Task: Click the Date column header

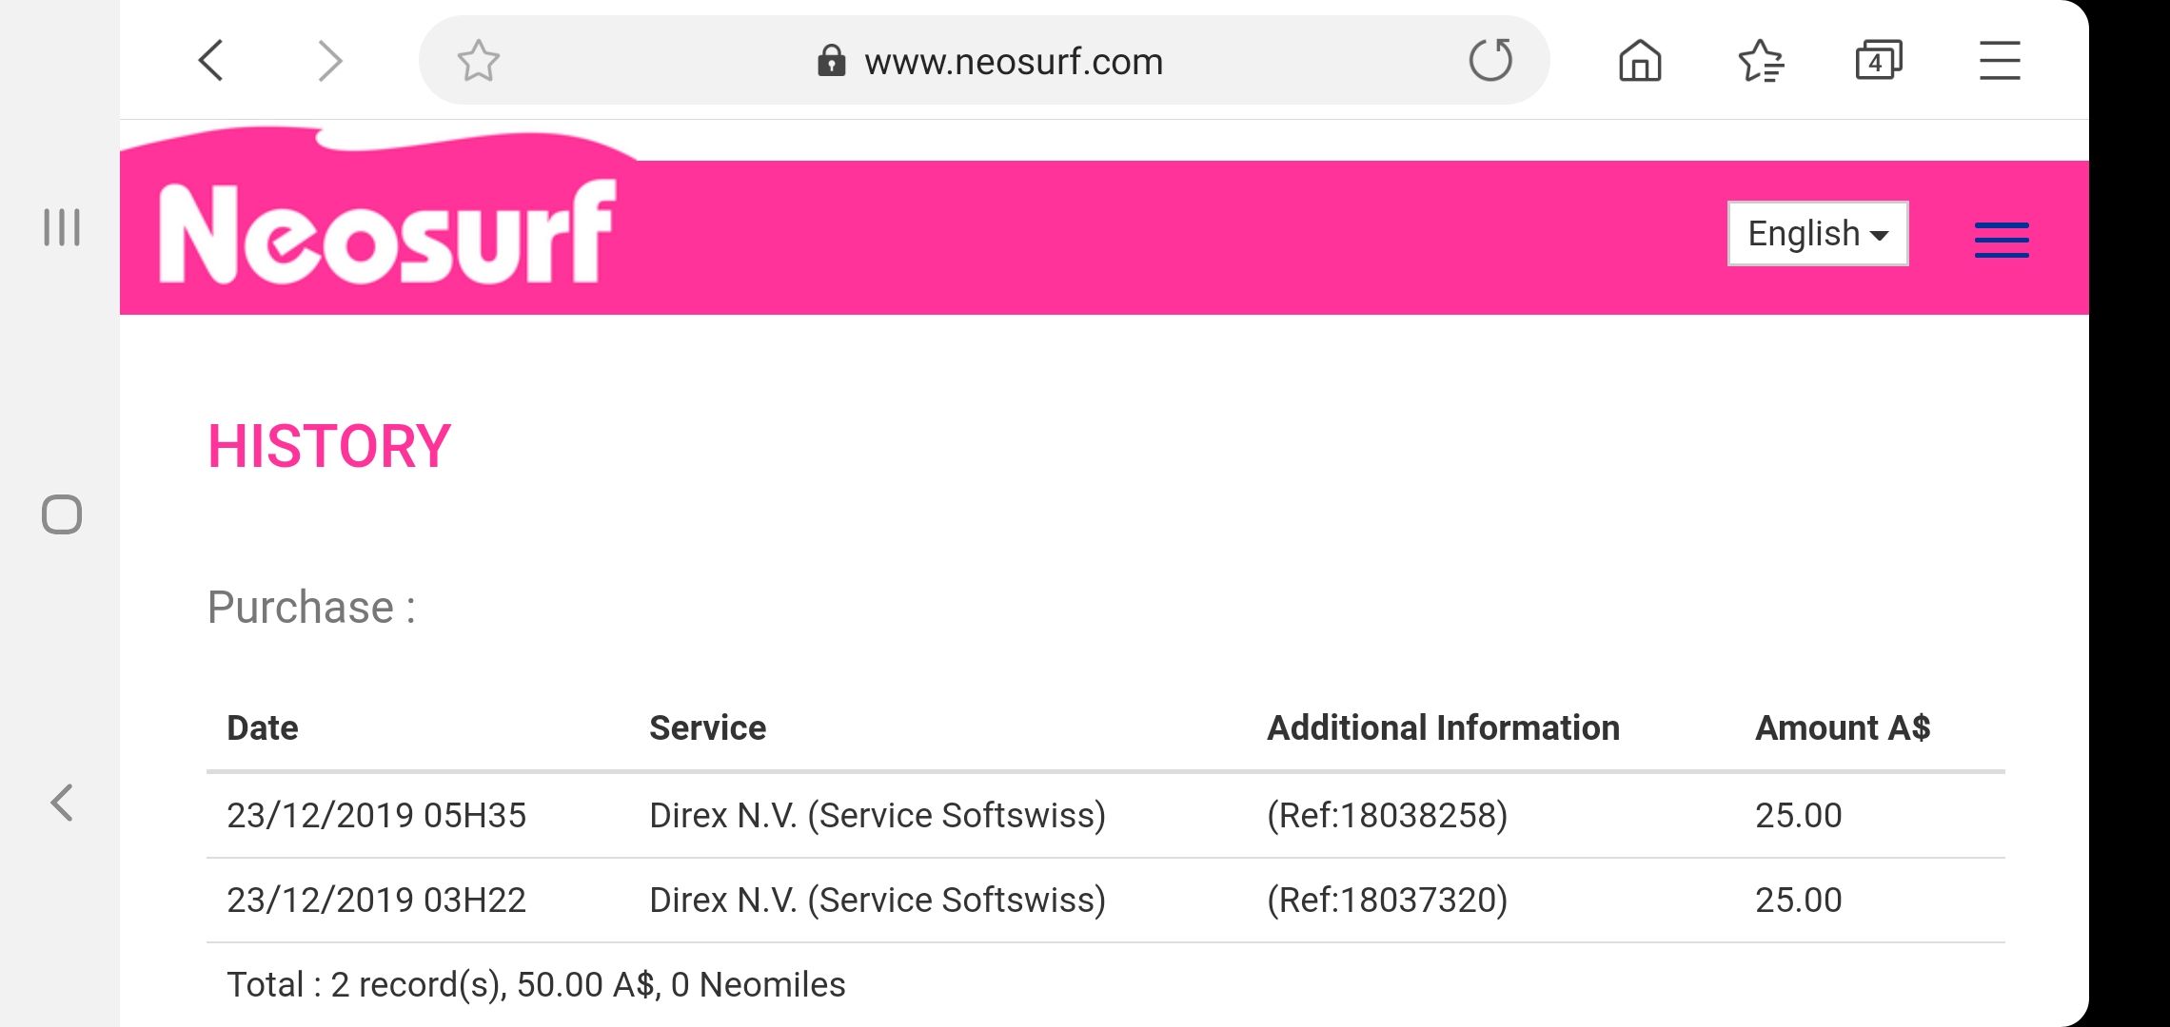Action: (263, 728)
